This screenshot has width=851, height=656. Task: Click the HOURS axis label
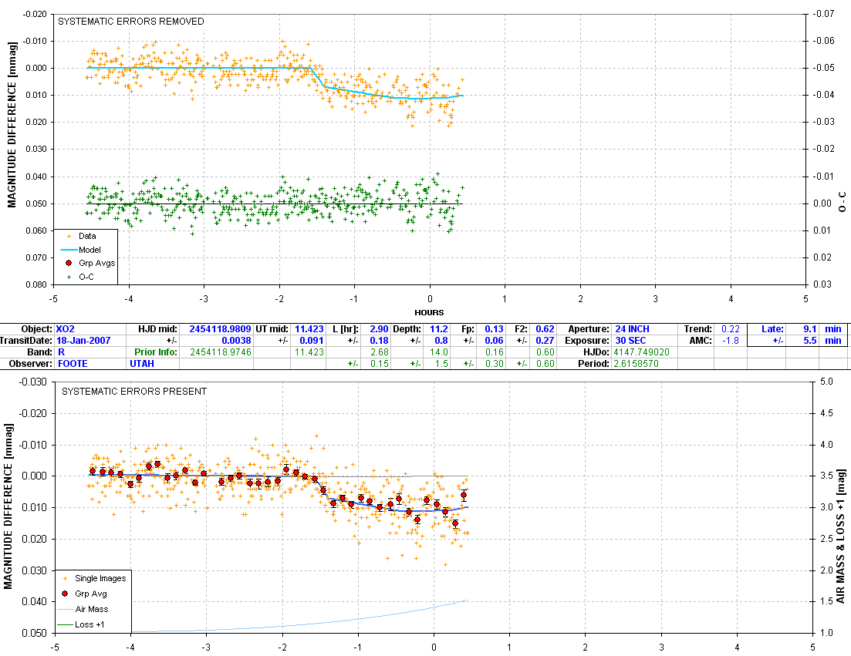tap(429, 312)
